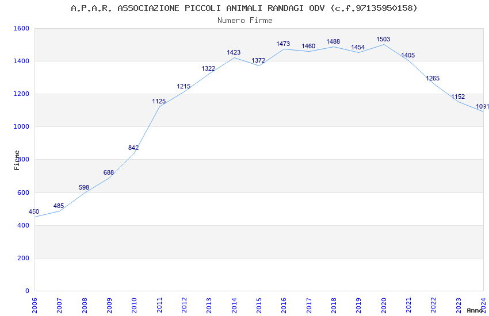
Task: Select the 1405 data label
Action: click(x=408, y=55)
